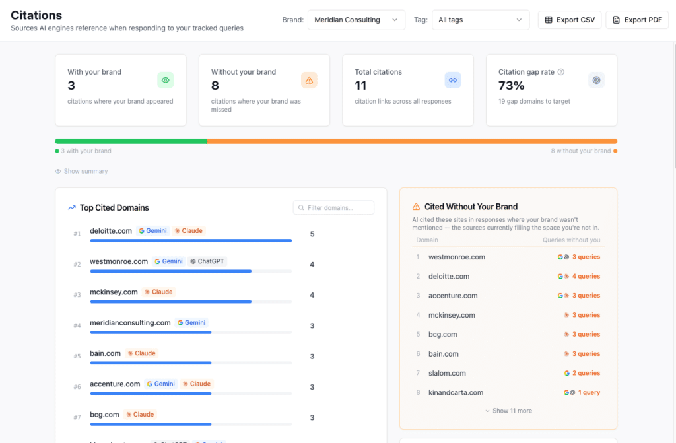Open 4 queries link for deloitte.com
This screenshot has height=443, width=676.
586,276
